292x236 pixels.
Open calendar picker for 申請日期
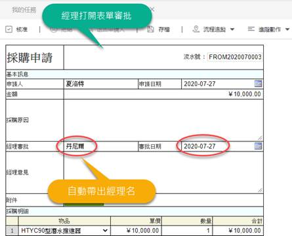pos(258,83)
